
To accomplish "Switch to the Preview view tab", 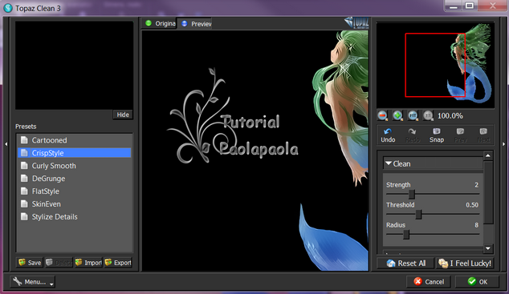I will (195, 24).
